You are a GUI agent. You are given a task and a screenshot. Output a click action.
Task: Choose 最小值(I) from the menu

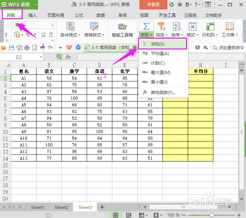pyautogui.click(x=164, y=82)
